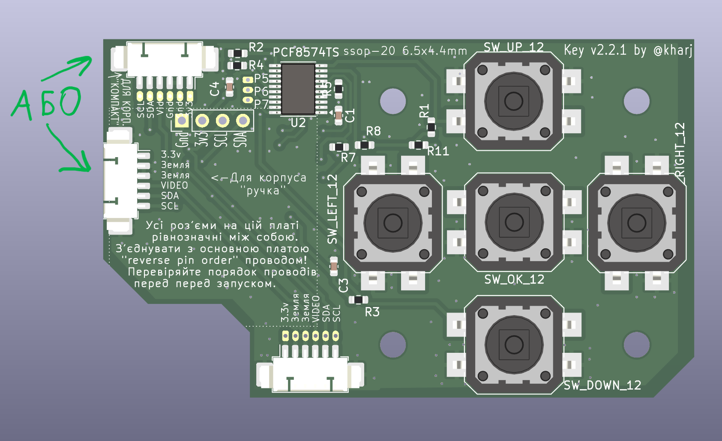Click the SW_UP_12 tactile switch
The height and width of the screenshot is (441, 722).
pyautogui.click(x=513, y=101)
